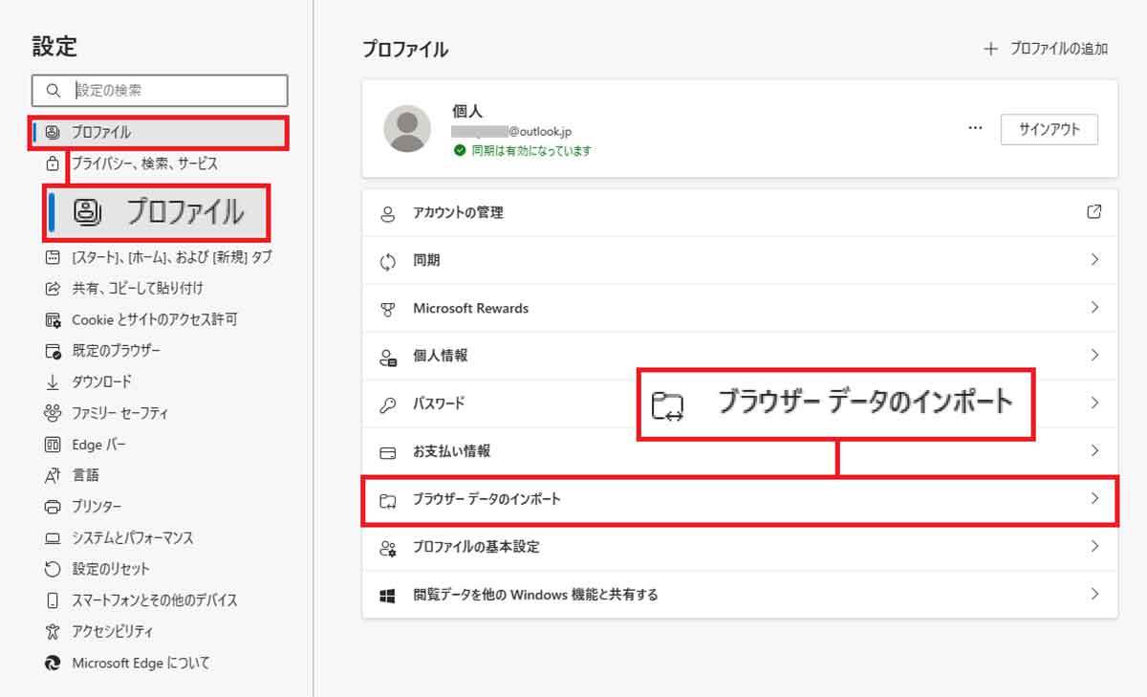The height and width of the screenshot is (697, 1147).
Task: Click the 個人 profile name text
Action: [467, 112]
